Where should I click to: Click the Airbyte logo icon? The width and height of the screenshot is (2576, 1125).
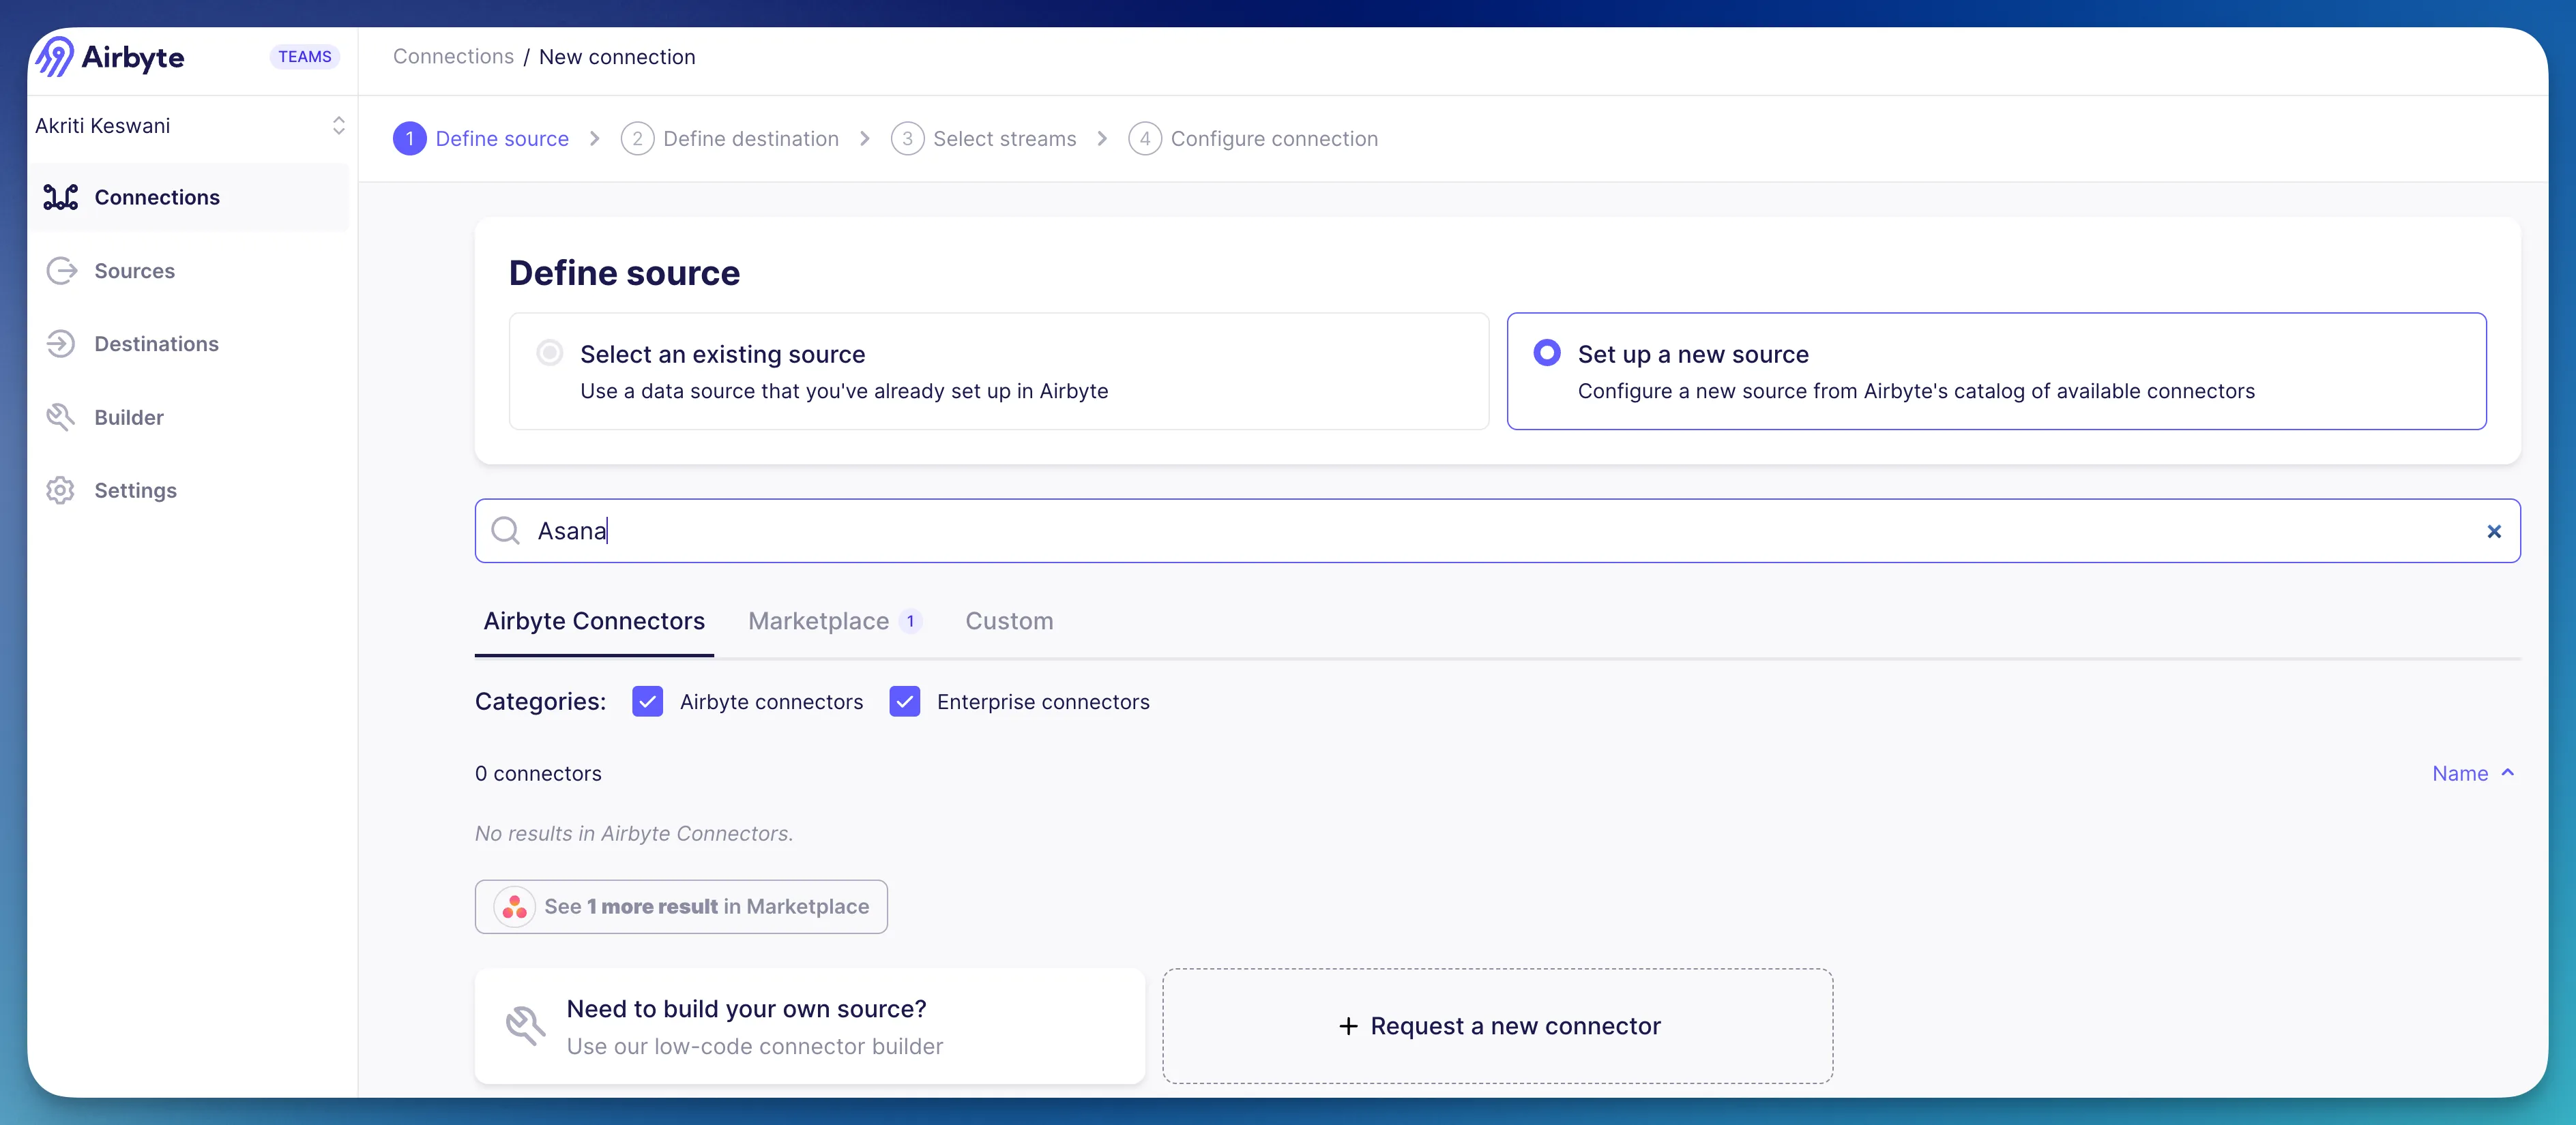click(x=55, y=57)
